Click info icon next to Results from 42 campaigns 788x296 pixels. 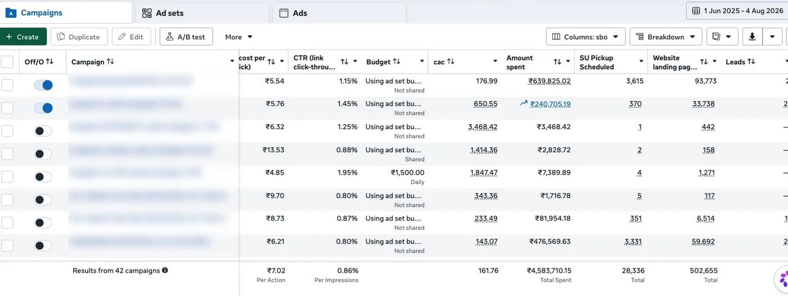click(x=165, y=270)
